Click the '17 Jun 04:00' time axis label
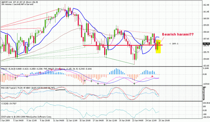The image size is (210, 122). [x=98, y=120]
